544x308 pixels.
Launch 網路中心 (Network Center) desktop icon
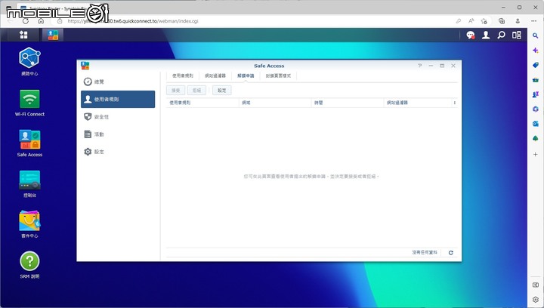click(x=29, y=61)
